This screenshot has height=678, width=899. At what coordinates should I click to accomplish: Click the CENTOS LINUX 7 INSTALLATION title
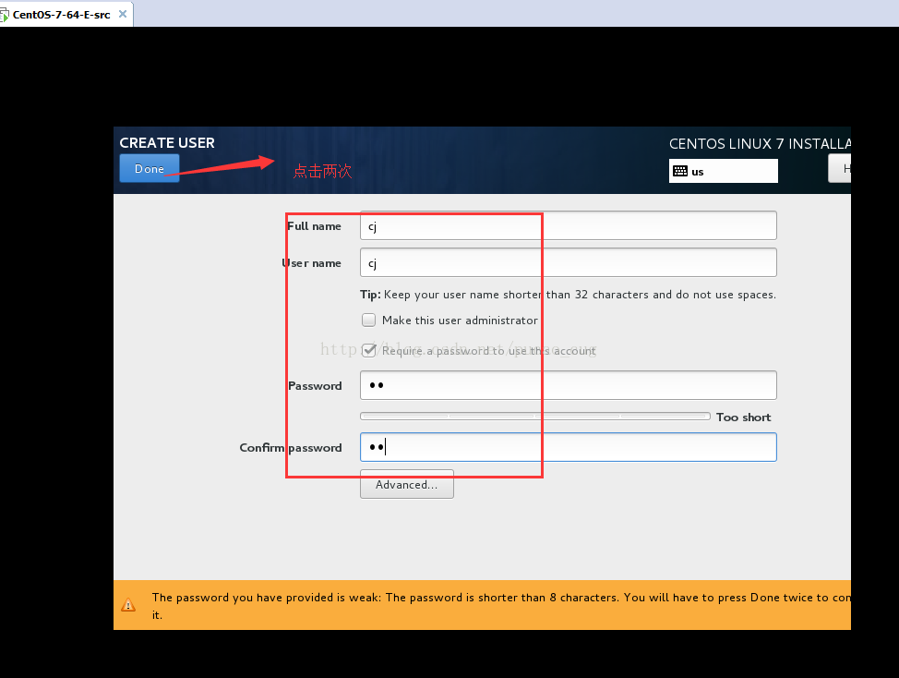(760, 143)
